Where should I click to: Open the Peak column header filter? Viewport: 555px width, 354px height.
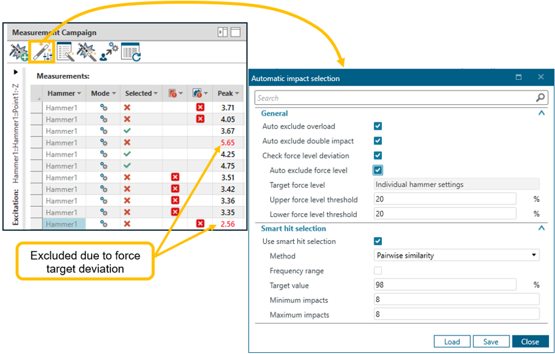coord(237,93)
